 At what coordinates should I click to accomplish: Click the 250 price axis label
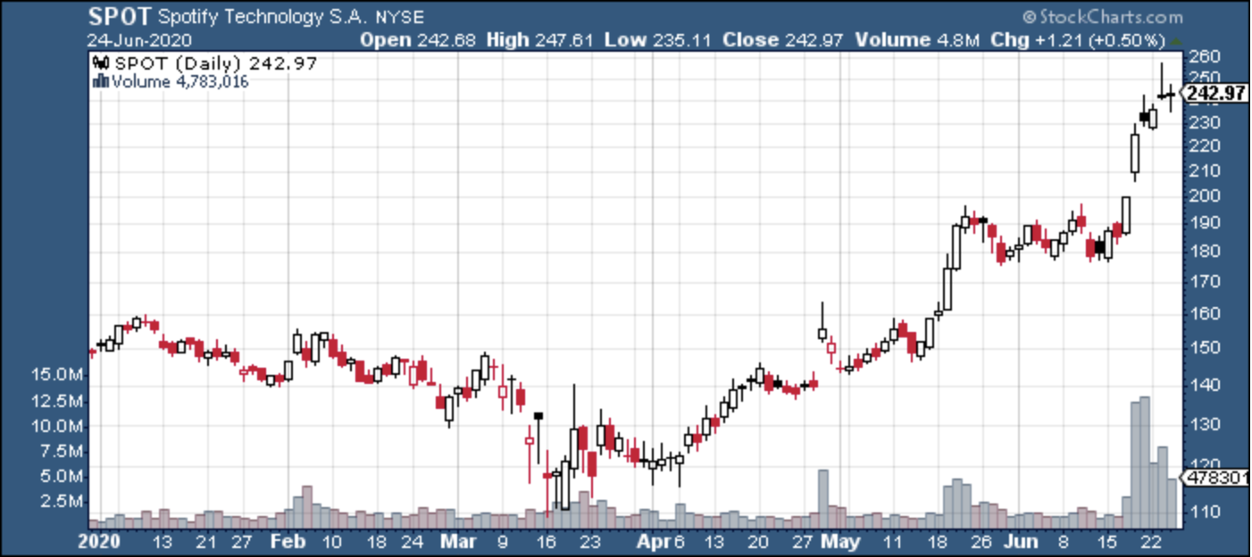(1206, 79)
